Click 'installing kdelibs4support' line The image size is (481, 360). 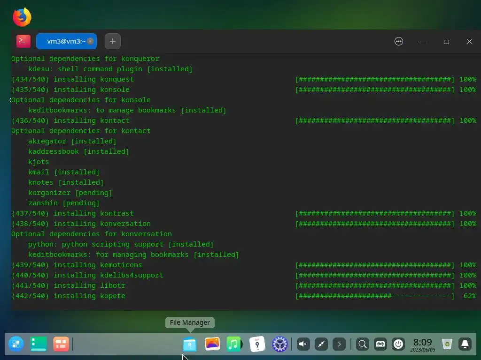coord(87,275)
